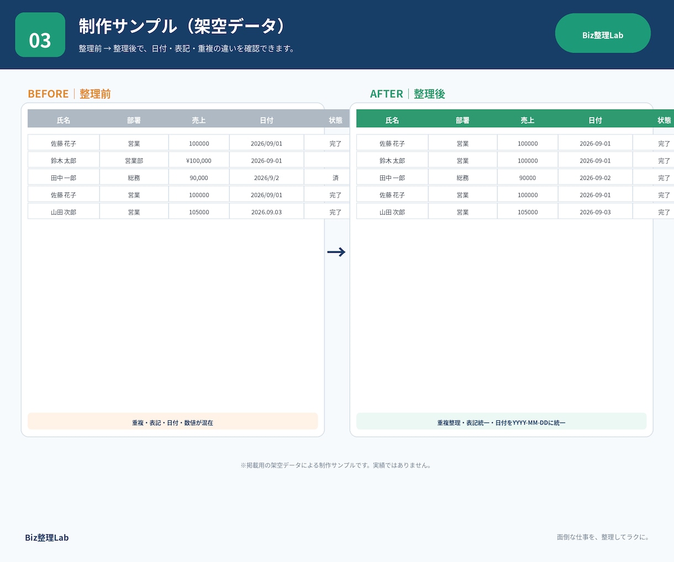Click the 氏名 header in the After table
674x562 pixels.
(392, 120)
